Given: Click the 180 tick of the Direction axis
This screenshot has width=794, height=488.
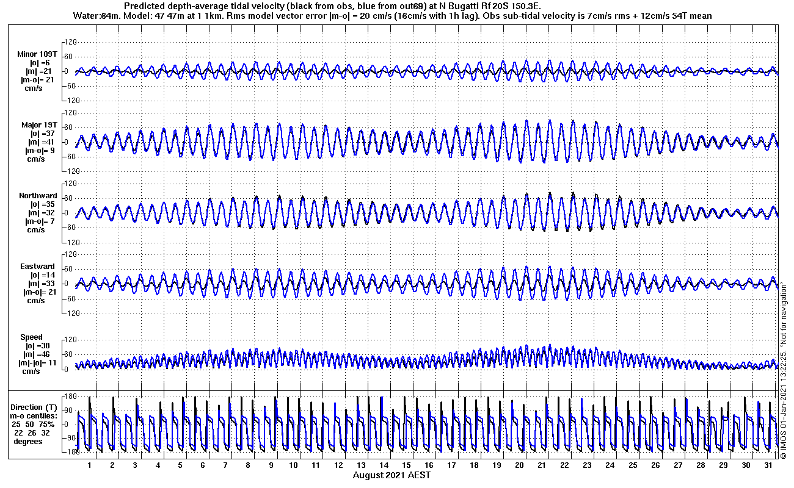Looking at the screenshot, I should click(69, 397).
